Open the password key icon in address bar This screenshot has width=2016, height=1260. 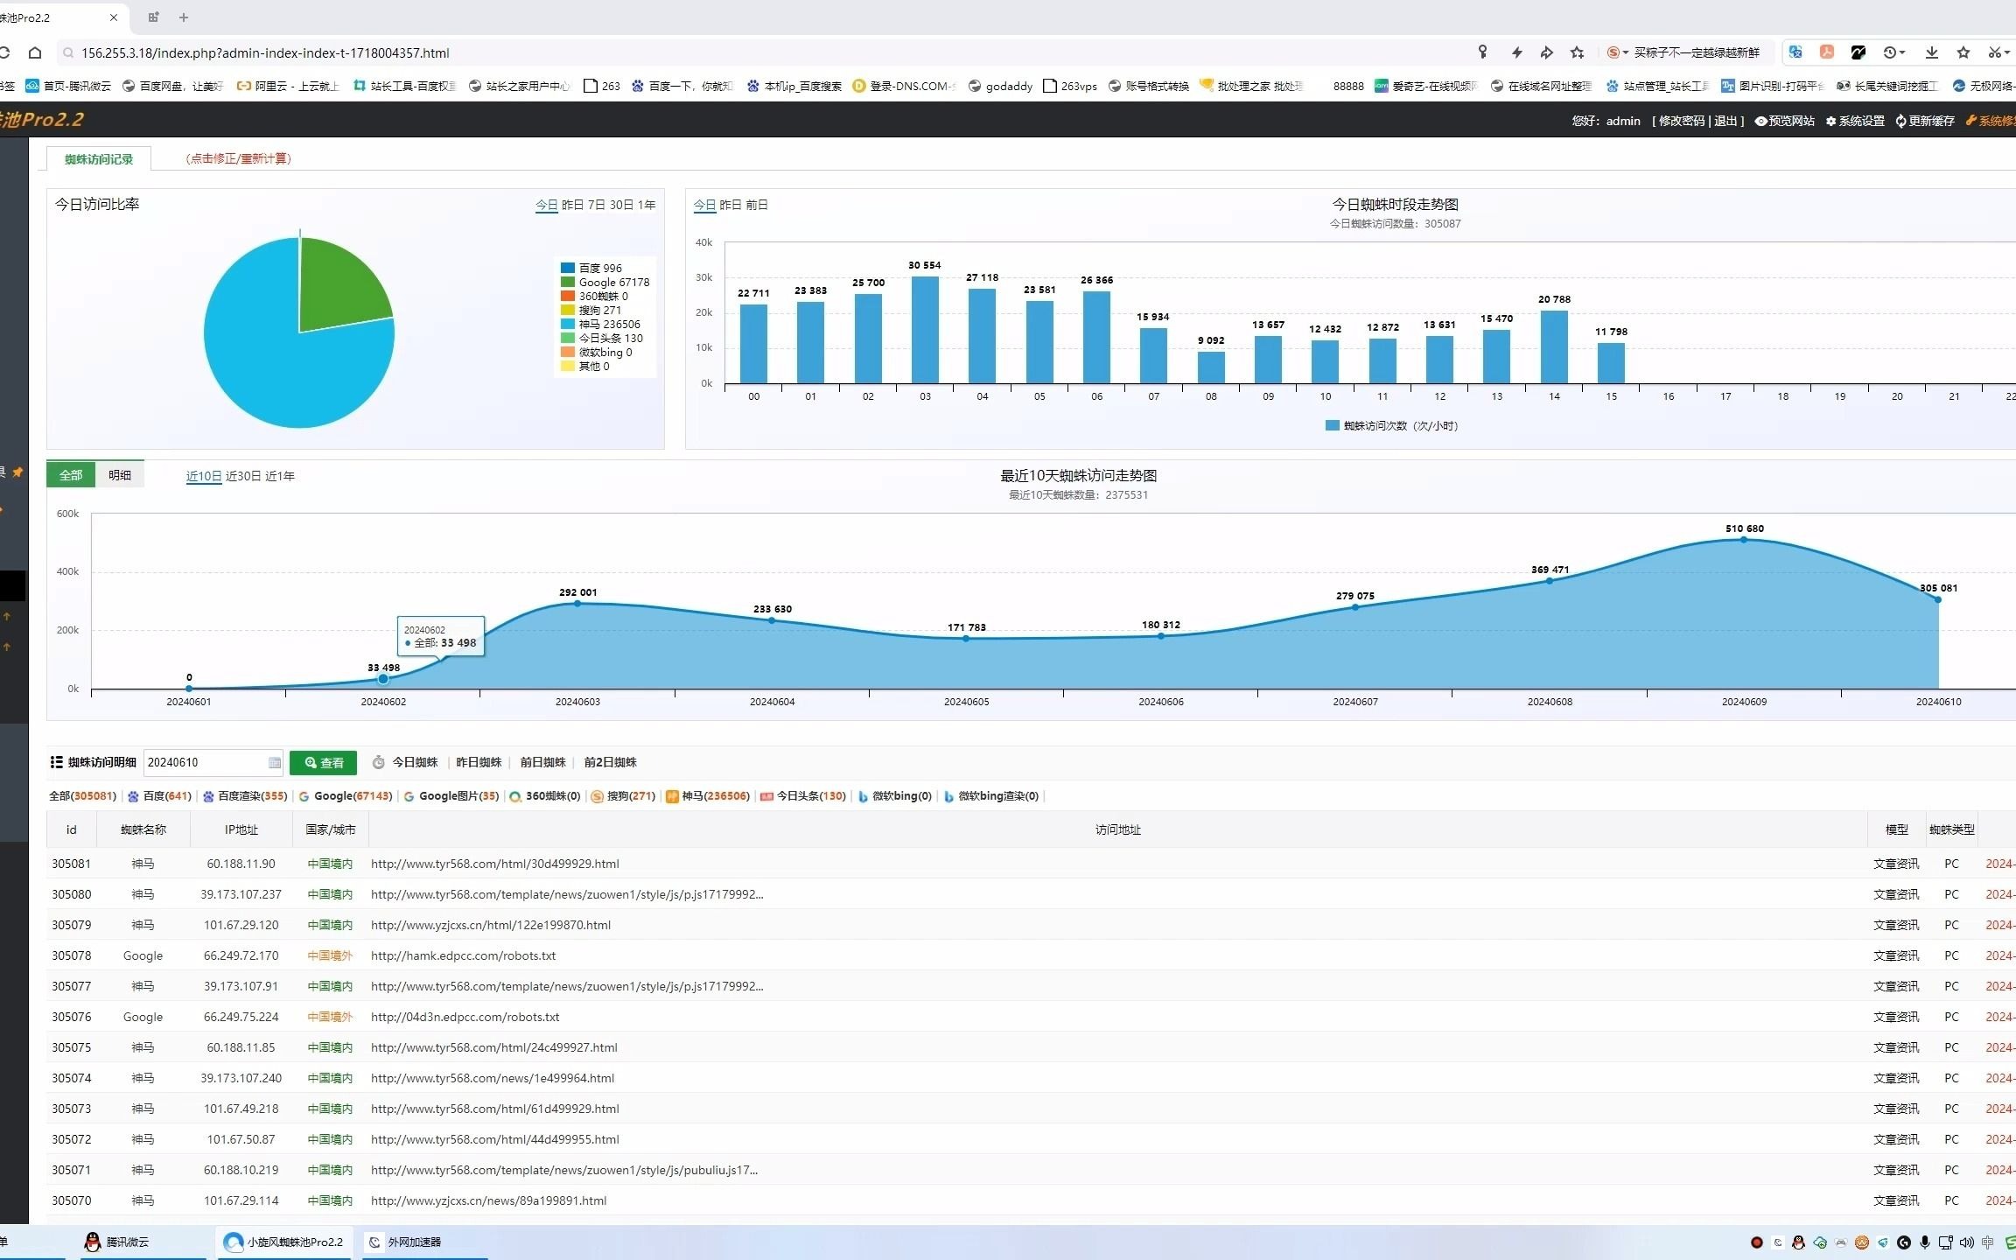point(1482,52)
